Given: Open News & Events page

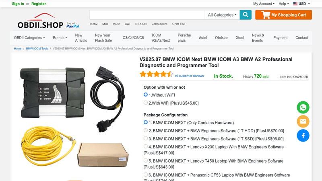Looking at the screenshot, I should point(258,38).
